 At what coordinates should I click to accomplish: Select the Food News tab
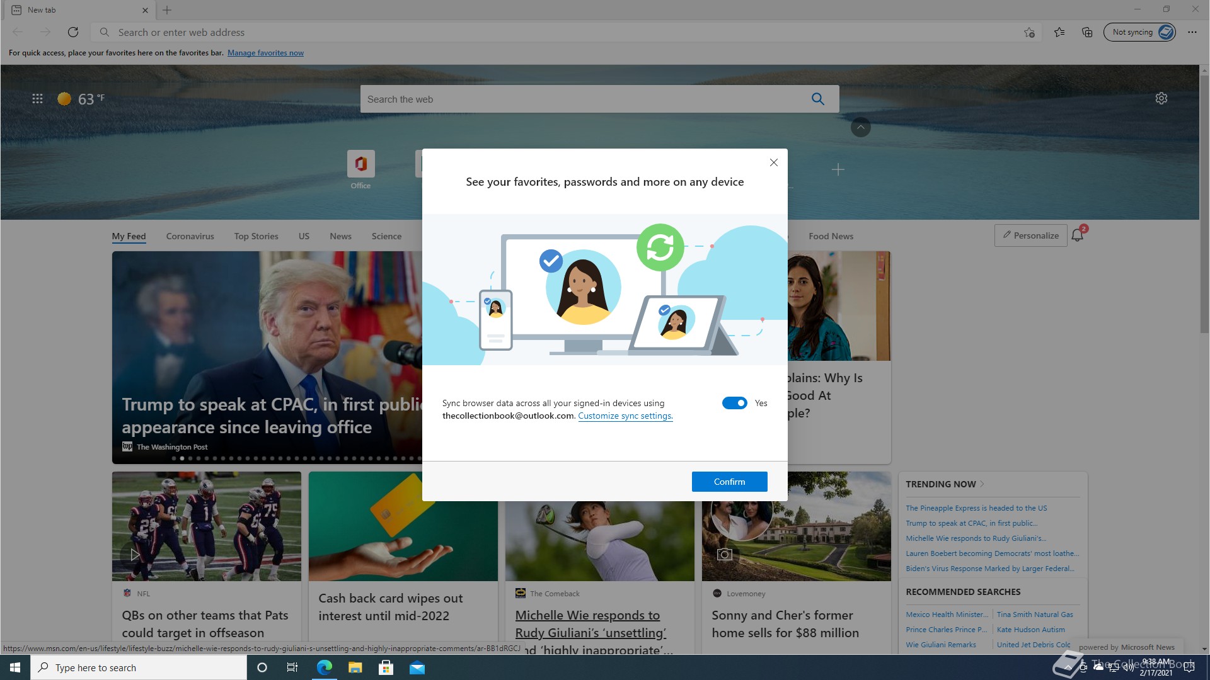click(831, 236)
